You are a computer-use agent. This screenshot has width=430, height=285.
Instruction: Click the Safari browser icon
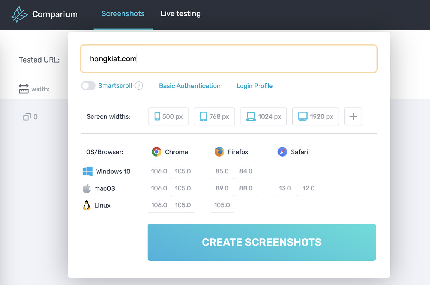[x=282, y=152]
